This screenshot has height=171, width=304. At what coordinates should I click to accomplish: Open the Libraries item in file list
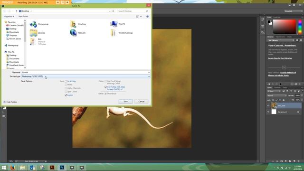click(x=38, y=33)
